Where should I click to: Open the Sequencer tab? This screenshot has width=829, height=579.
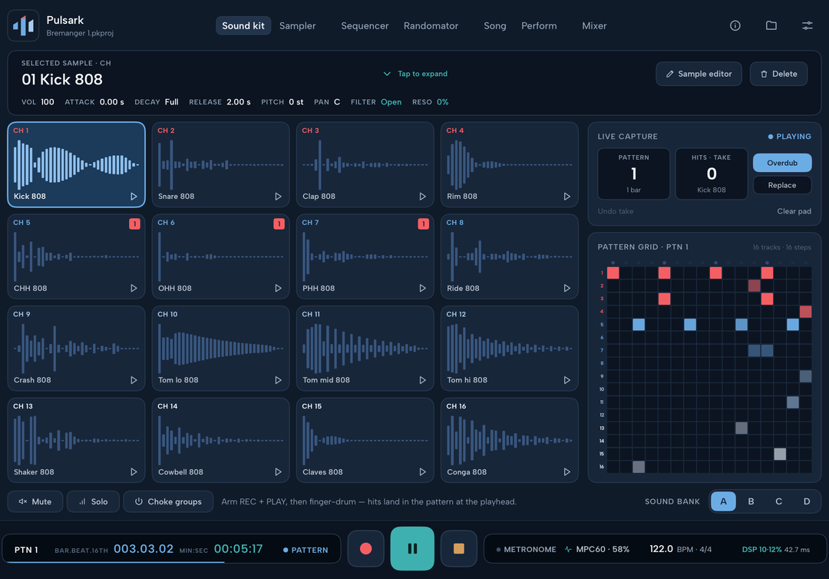coord(365,25)
